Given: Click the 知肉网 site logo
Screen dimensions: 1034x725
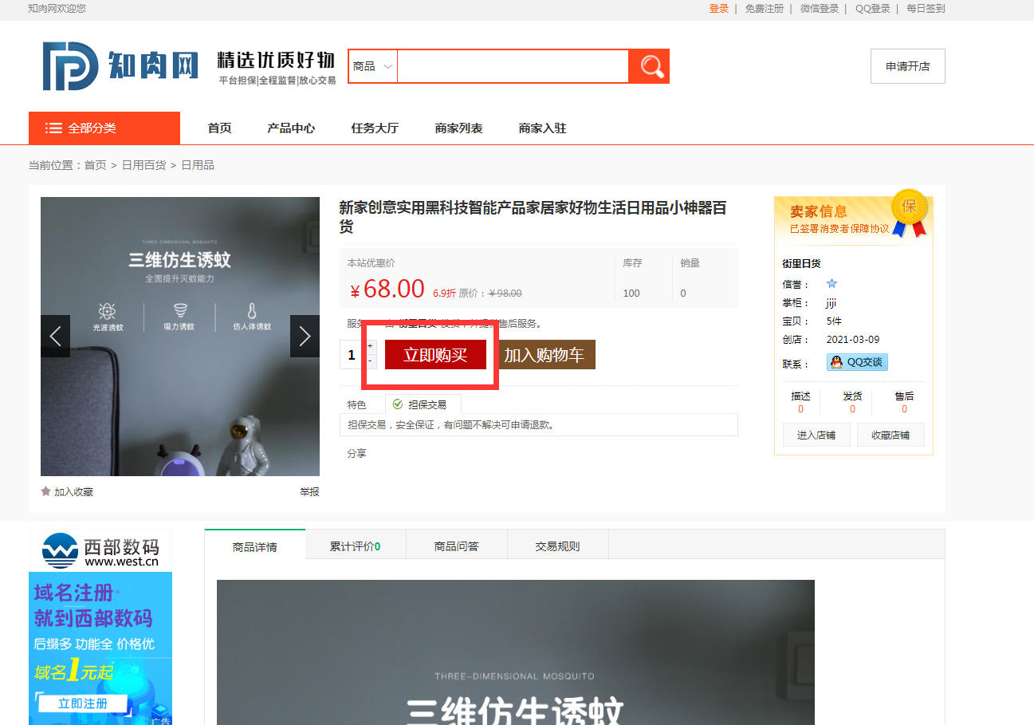Looking at the screenshot, I should [120, 65].
